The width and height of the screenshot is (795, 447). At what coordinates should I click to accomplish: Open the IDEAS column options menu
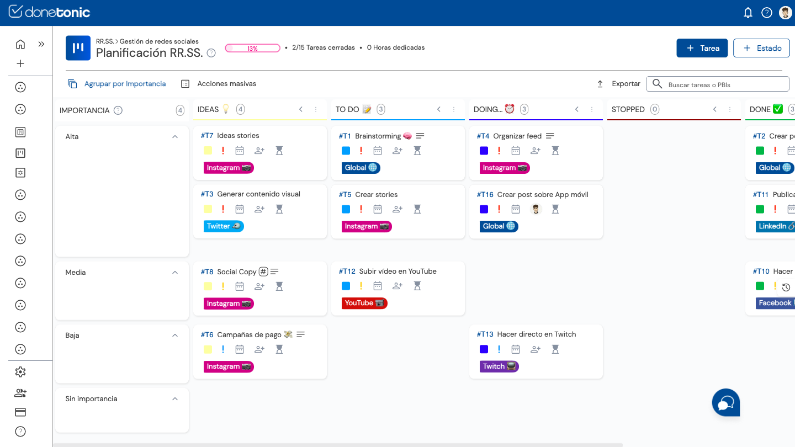[x=316, y=109]
